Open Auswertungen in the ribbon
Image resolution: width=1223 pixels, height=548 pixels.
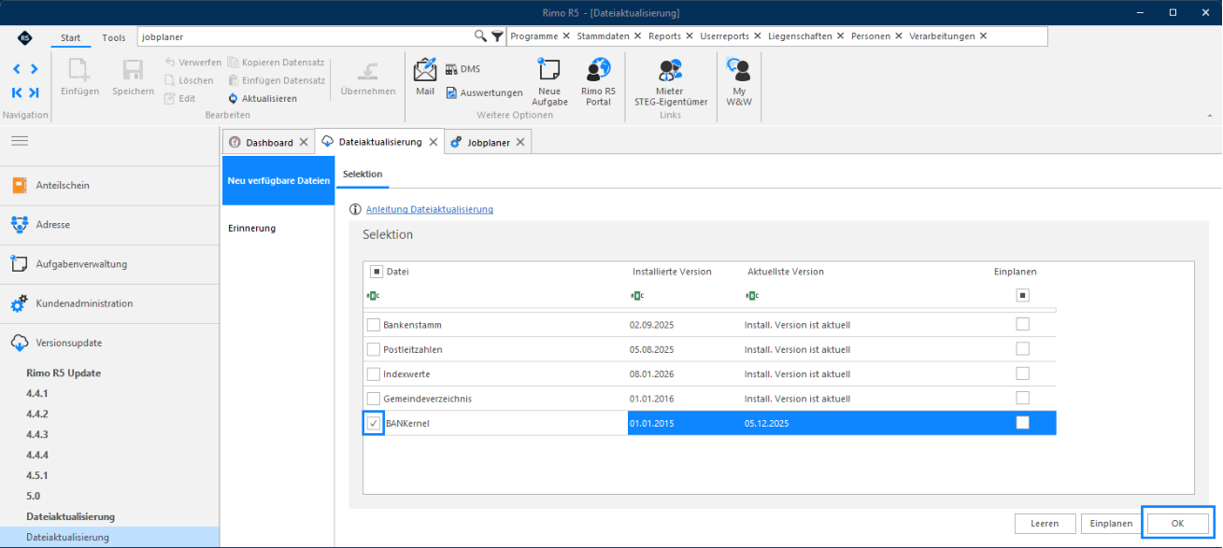pyautogui.click(x=484, y=92)
